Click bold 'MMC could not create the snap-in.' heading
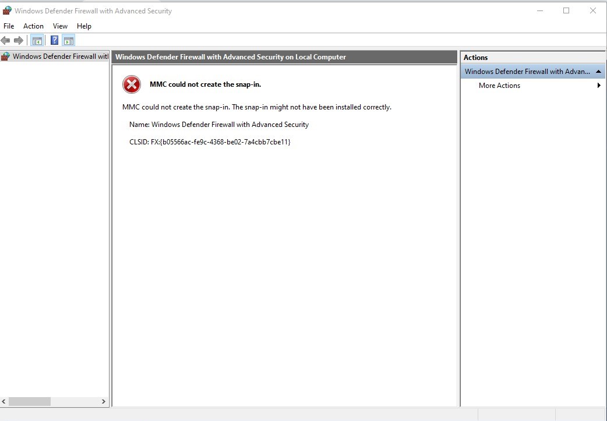607x421 pixels. click(x=205, y=84)
